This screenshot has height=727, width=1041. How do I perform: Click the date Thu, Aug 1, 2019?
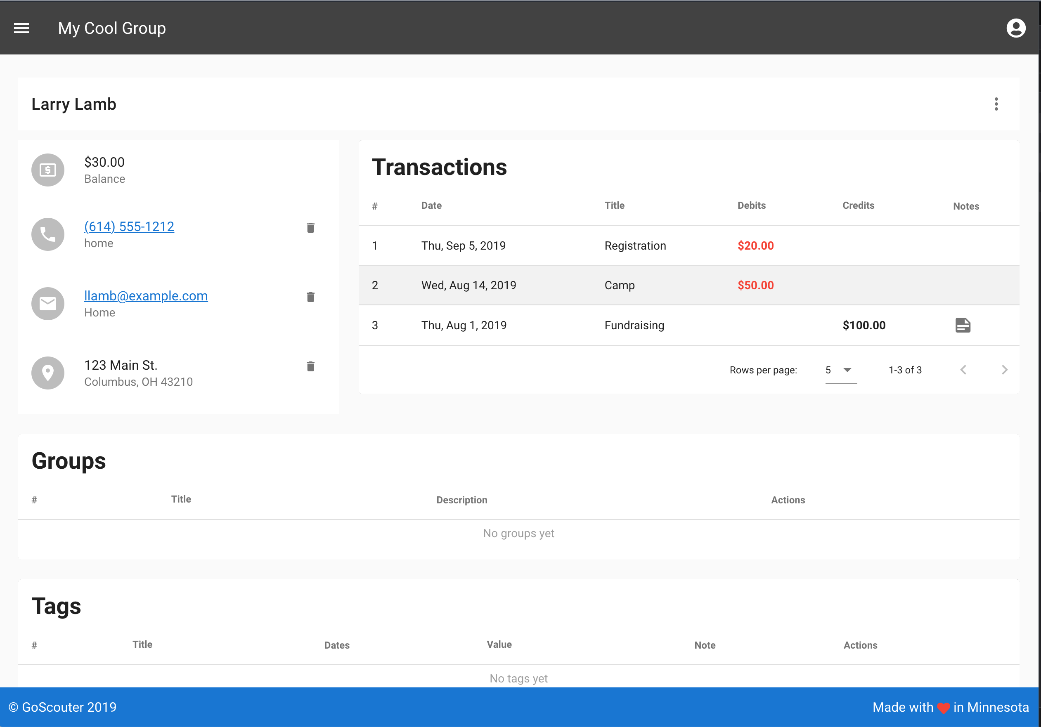pyautogui.click(x=464, y=325)
